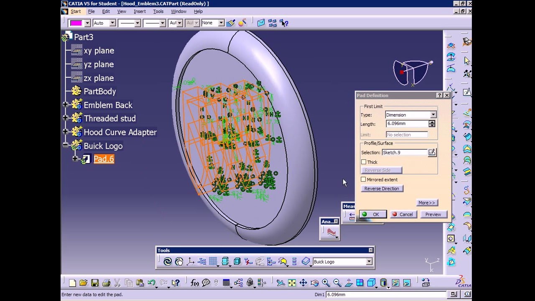Open the Buick Logo body dropdown in Tools
The height and width of the screenshot is (301, 535).
click(369, 262)
